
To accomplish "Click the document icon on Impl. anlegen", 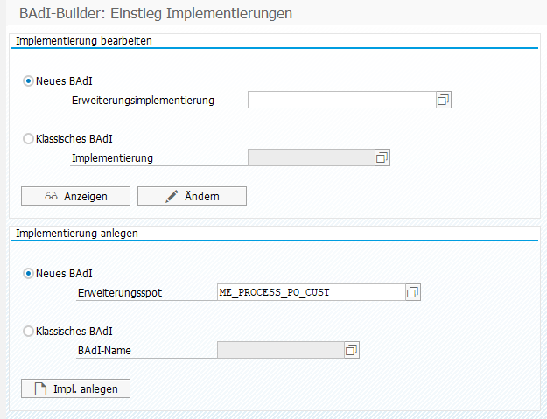I will (x=39, y=388).
